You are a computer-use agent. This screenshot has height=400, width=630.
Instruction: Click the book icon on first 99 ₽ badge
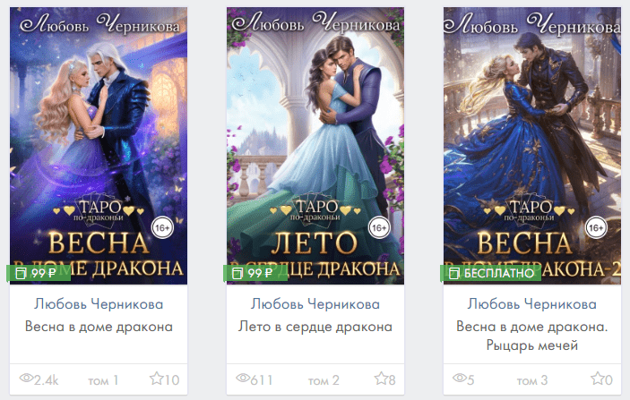pyautogui.click(x=21, y=273)
